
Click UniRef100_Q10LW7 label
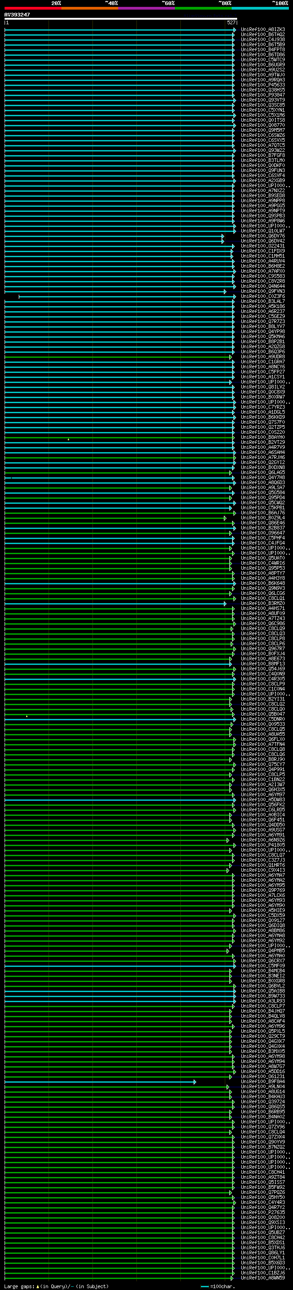click(263, 231)
